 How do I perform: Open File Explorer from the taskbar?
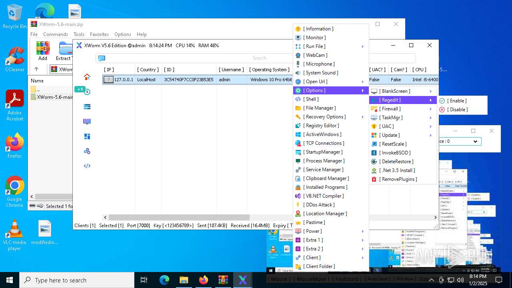[184, 280]
